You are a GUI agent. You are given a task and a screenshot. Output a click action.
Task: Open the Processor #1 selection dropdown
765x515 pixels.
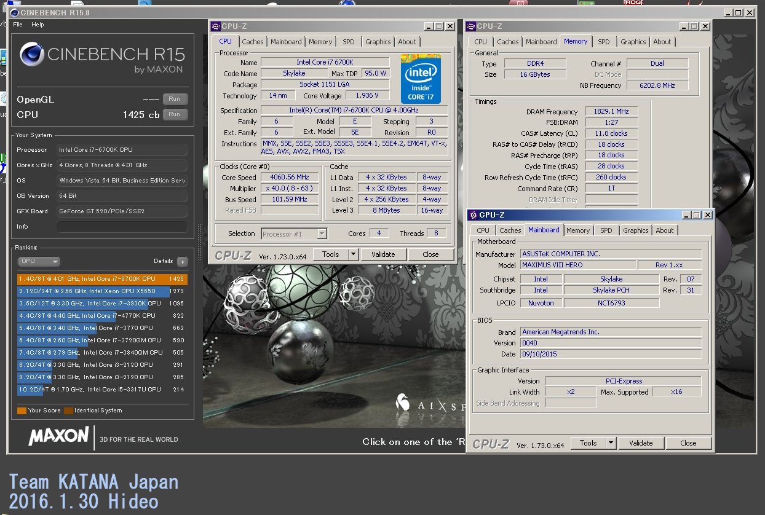click(294, 234)
